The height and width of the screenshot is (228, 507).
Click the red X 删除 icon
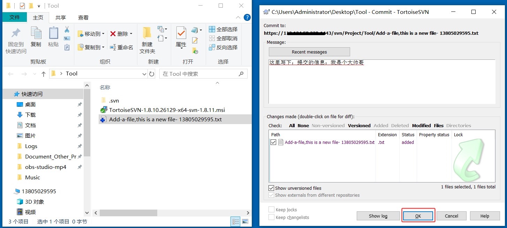[113, 34]
